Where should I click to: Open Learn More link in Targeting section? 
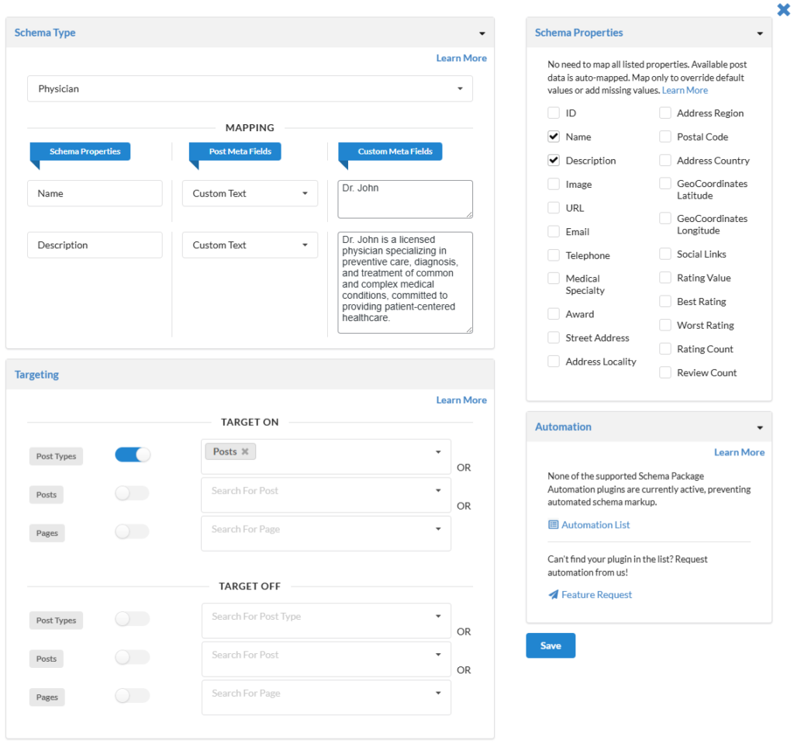tap(461, 400)
